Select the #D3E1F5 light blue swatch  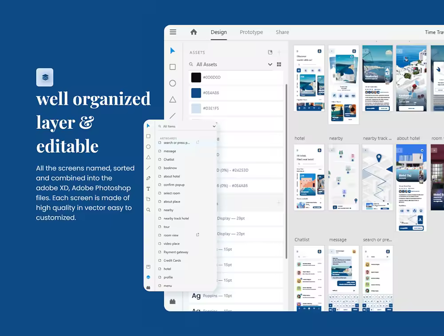point(196,108)
